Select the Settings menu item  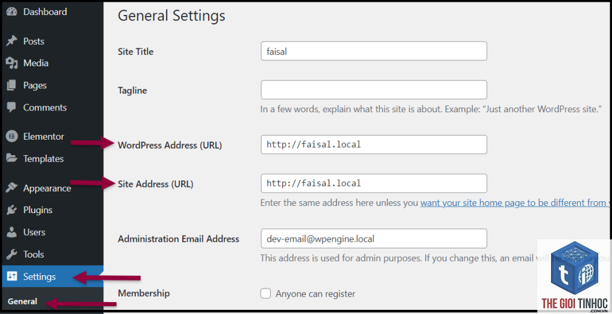pyautogui.click(x=53, y=276)
